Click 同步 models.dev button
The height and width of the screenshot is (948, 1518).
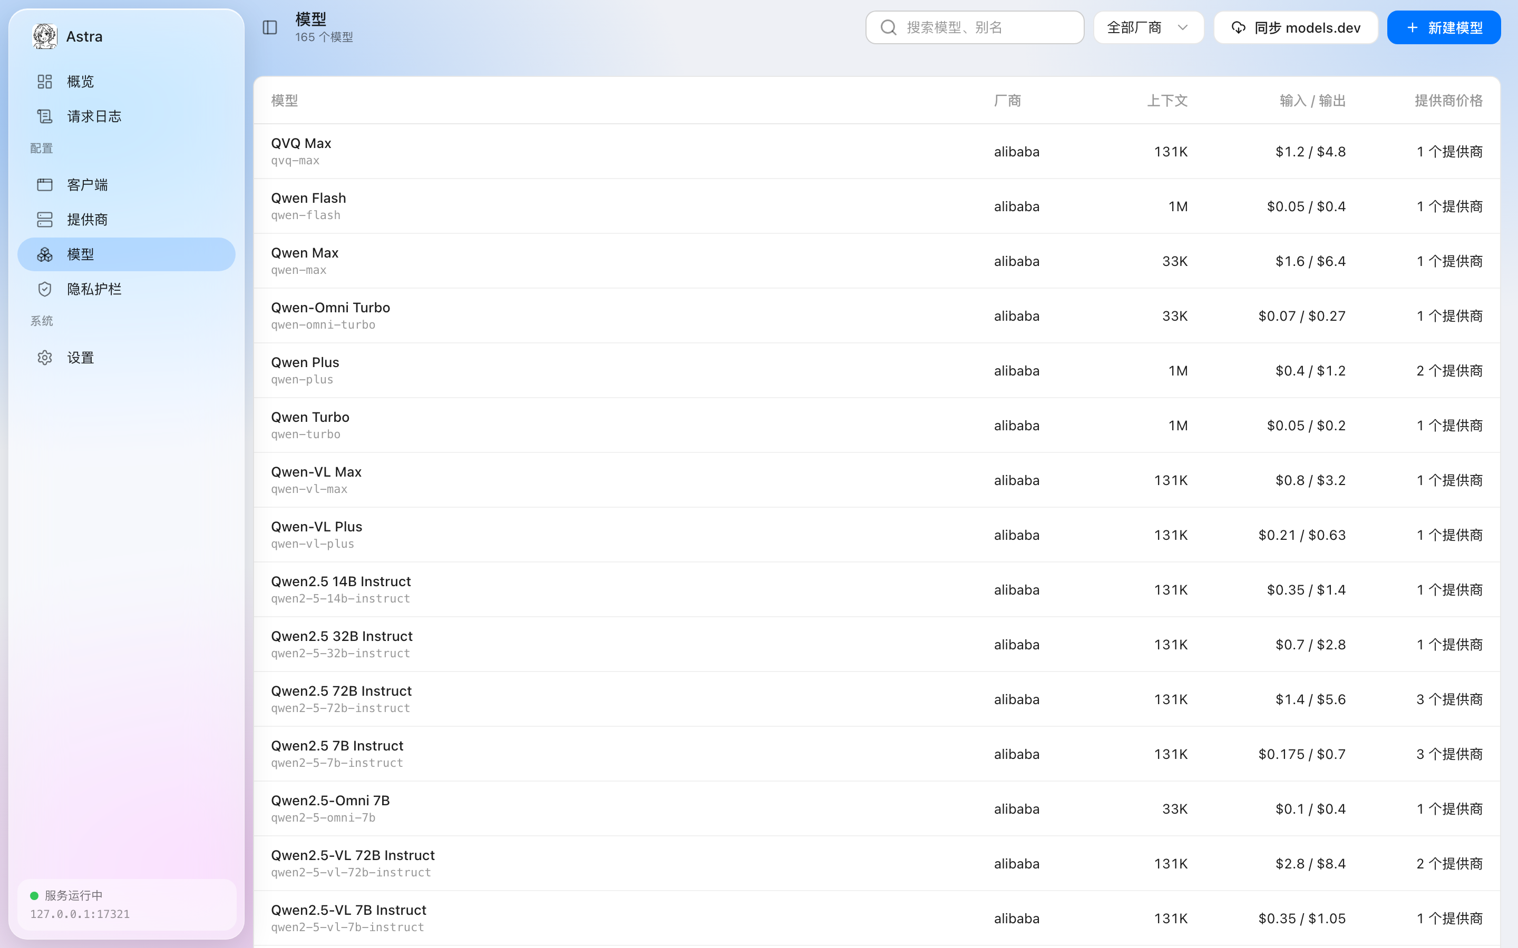(1296, 27)
